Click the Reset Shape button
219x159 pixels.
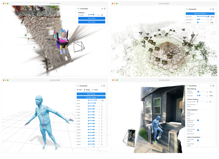click(91, 94)
